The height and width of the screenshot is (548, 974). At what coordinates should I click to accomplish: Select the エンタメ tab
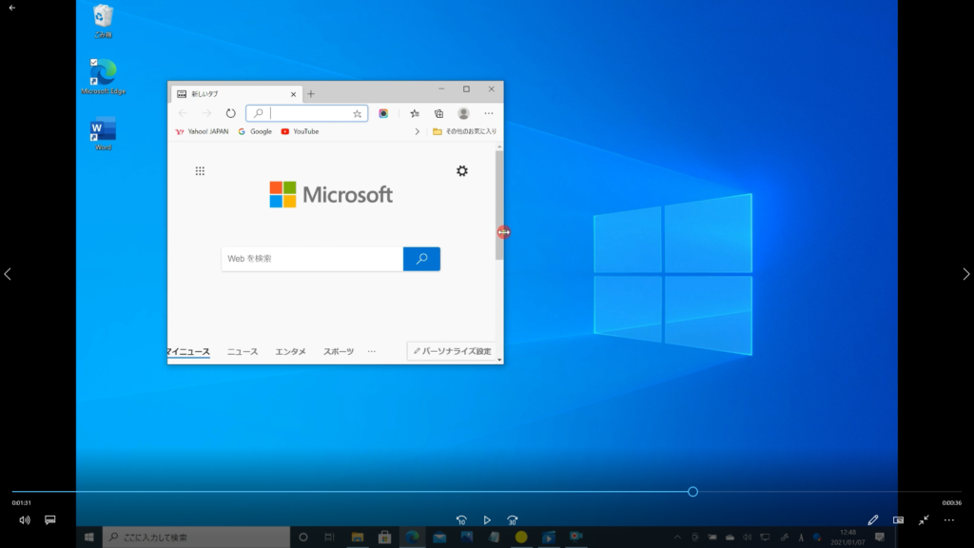[290, 351]
